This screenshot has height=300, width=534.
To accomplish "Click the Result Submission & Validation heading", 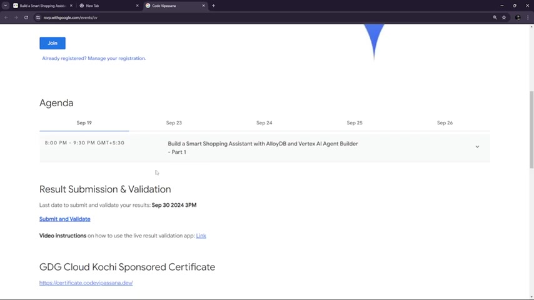I will point(105,189).
